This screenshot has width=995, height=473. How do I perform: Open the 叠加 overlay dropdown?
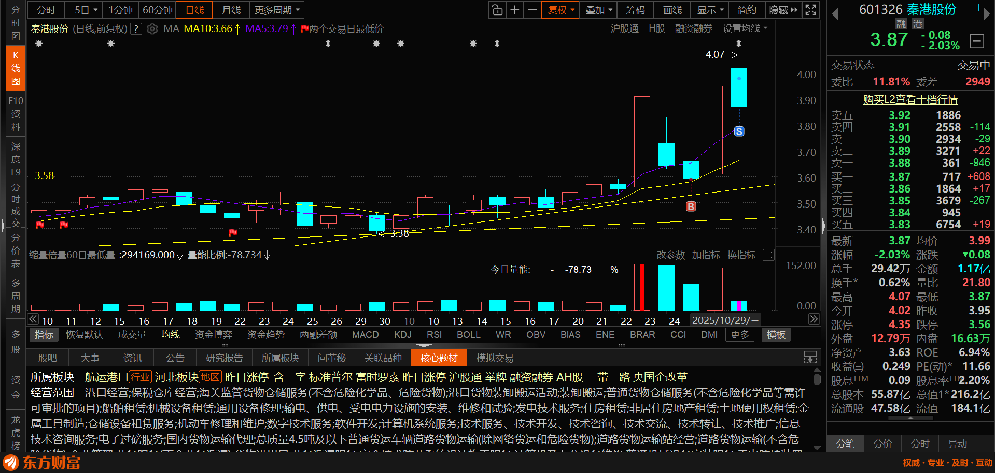(x=598, y=10)
